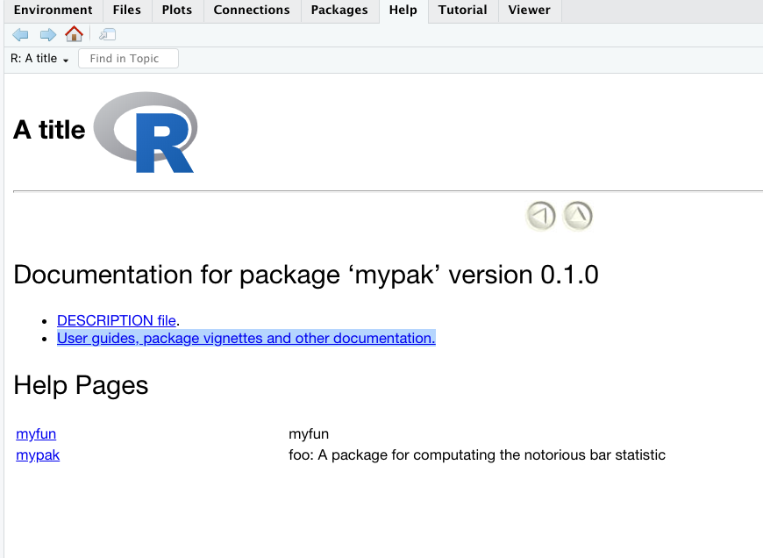763x558 pixels.
Task: Switch to the Environment tab
Action: coord(53,11)
